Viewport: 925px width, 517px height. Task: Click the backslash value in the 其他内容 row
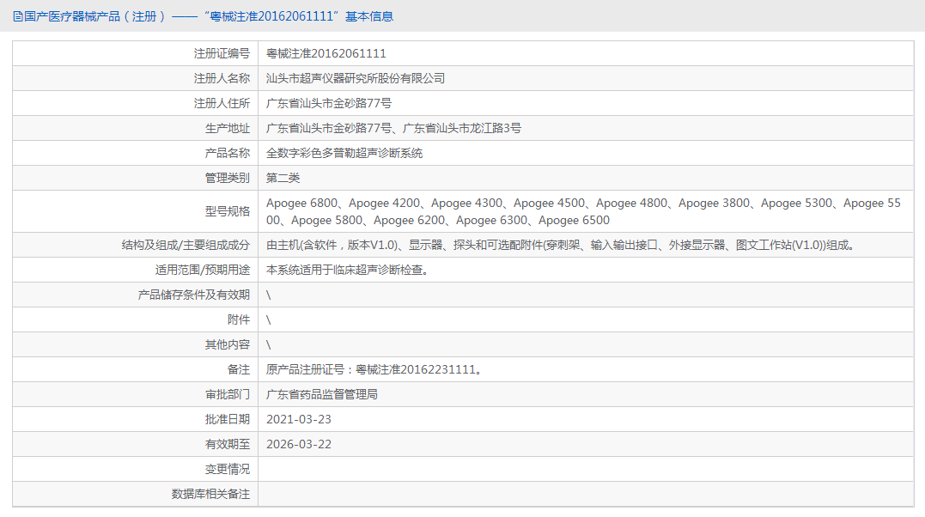click(269, 344)
